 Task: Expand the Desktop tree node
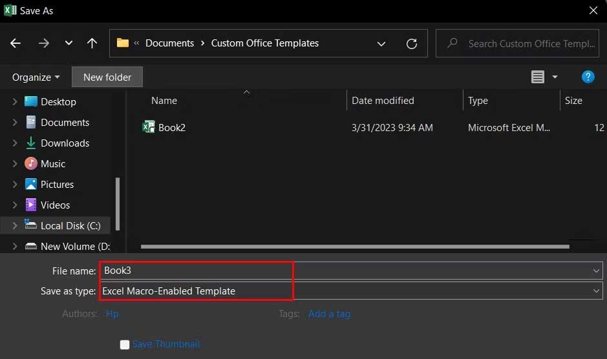(15, 102)
